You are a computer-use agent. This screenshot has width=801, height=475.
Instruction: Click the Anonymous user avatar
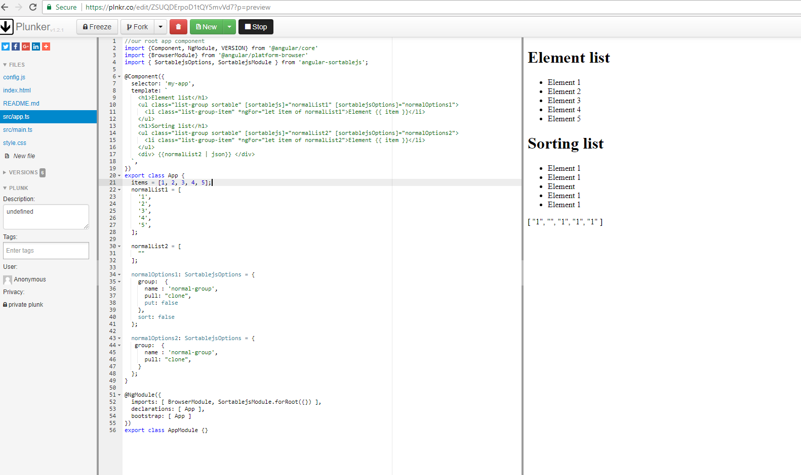pos(8,279)
